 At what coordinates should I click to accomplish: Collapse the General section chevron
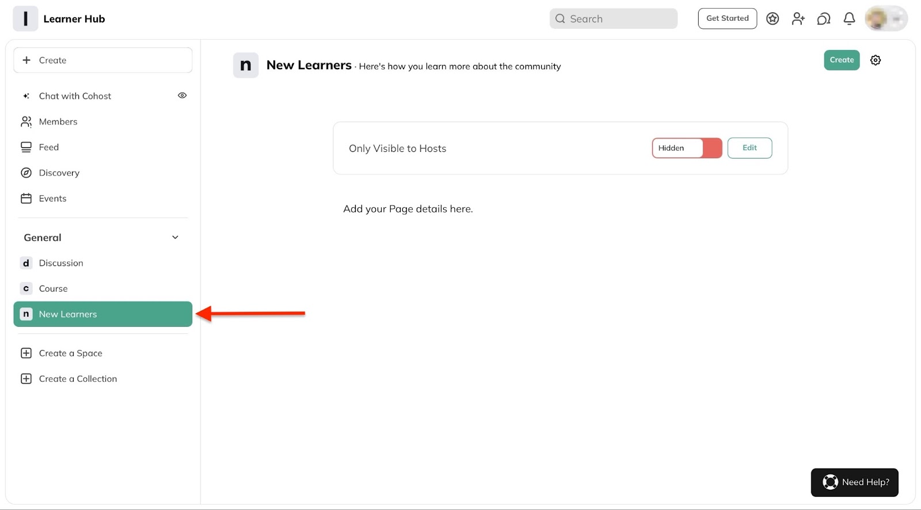coord(175,237)
